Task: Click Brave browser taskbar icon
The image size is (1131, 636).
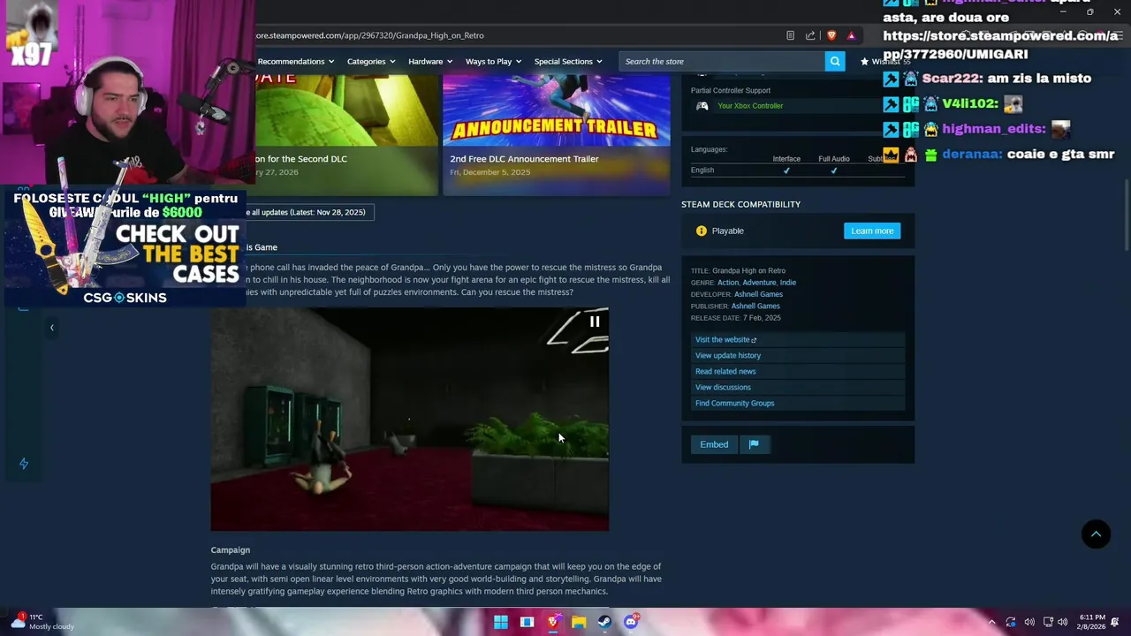Action: [553, 622]
